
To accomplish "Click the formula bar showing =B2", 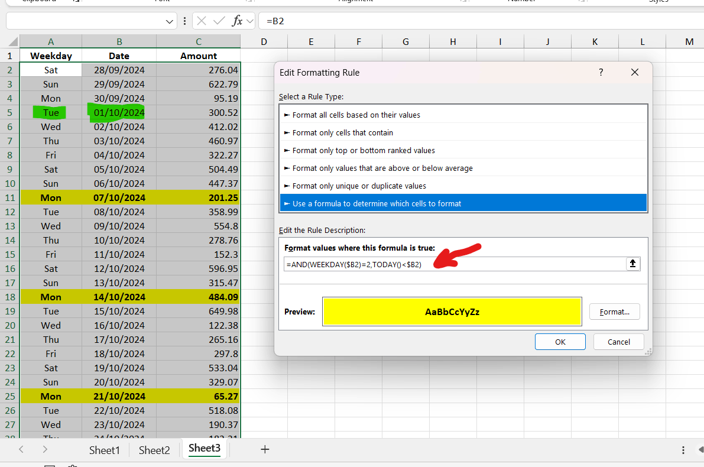I will (481, 21).
